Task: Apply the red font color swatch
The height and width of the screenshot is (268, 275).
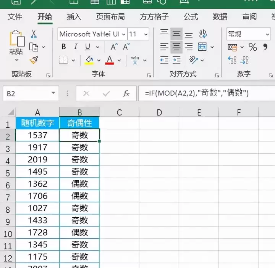Action: [x=110, y=60]
